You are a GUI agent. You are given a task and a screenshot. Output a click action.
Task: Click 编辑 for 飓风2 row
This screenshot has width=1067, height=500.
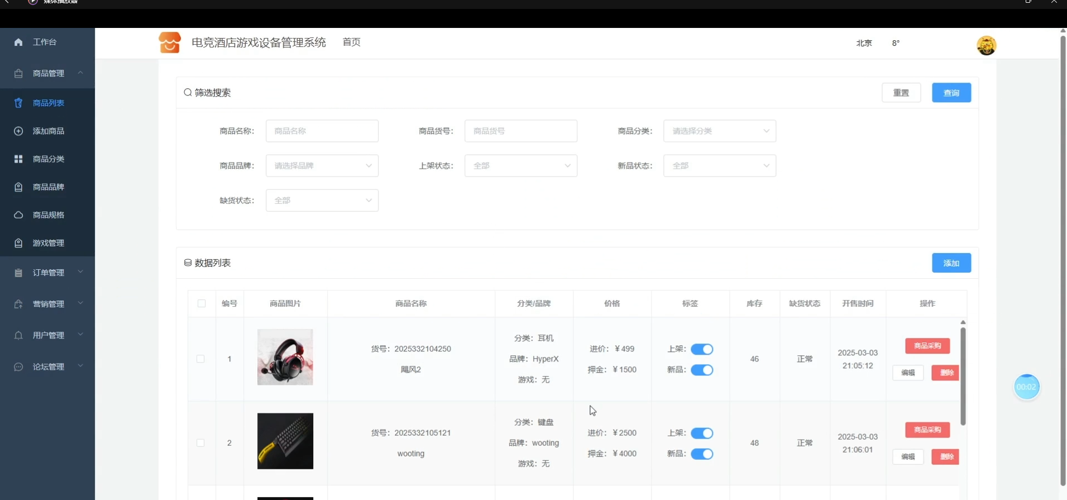tap(908, 373)
